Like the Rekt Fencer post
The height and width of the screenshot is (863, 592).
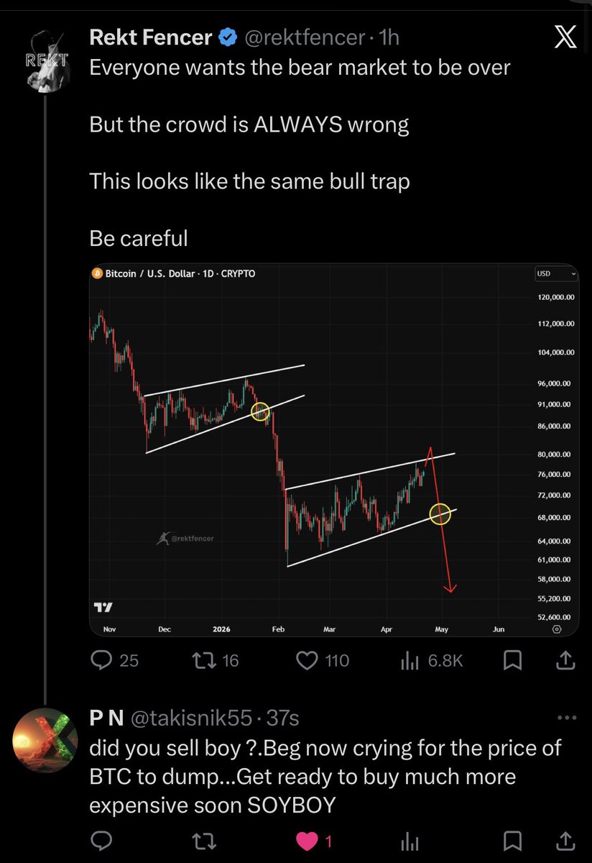pos(307,659)
